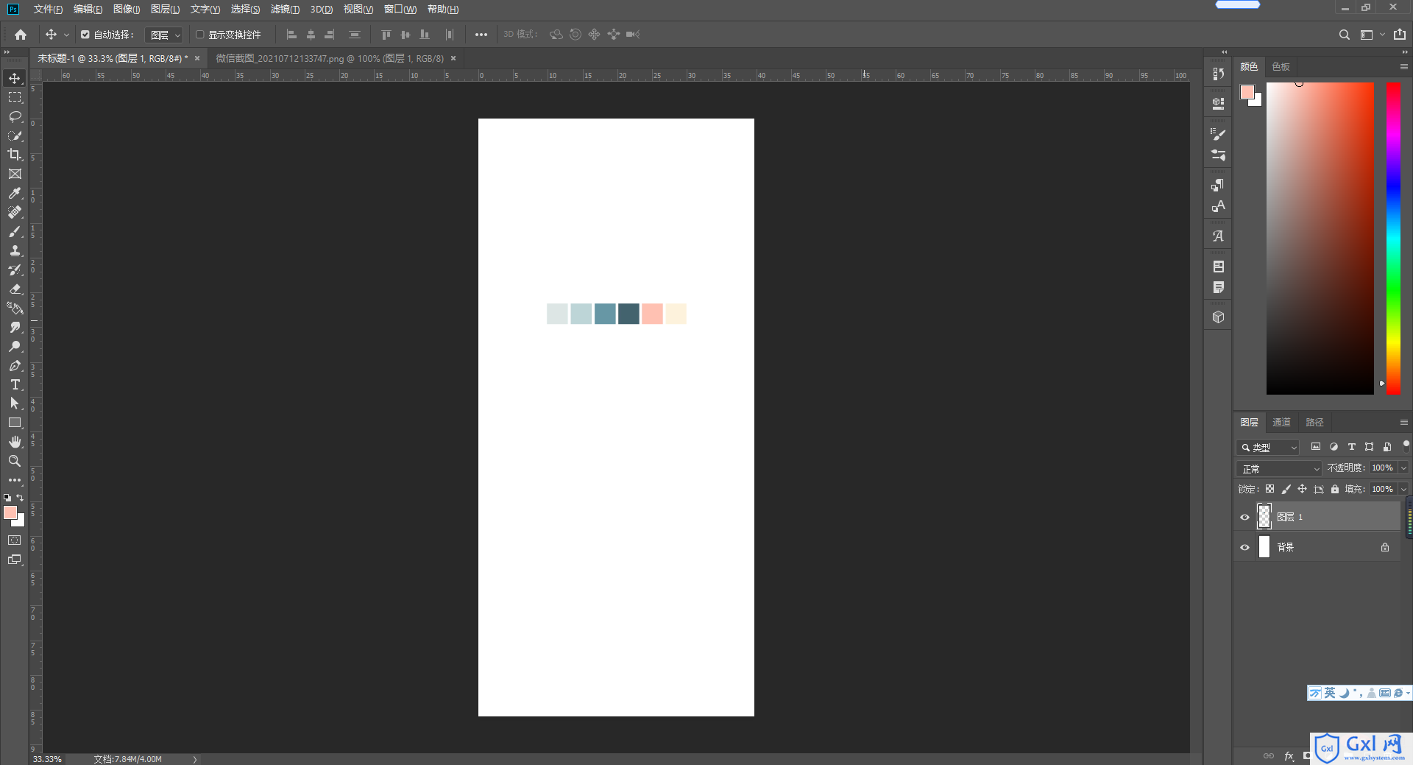Select the Eraser tool

pos(15,289)
